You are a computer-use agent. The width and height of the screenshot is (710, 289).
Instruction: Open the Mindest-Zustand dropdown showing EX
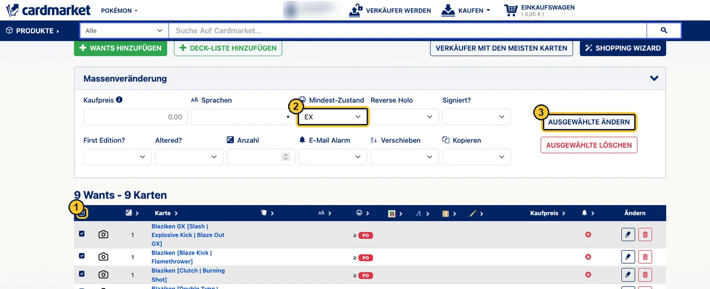pyautogui.click(x=333, y=116)
